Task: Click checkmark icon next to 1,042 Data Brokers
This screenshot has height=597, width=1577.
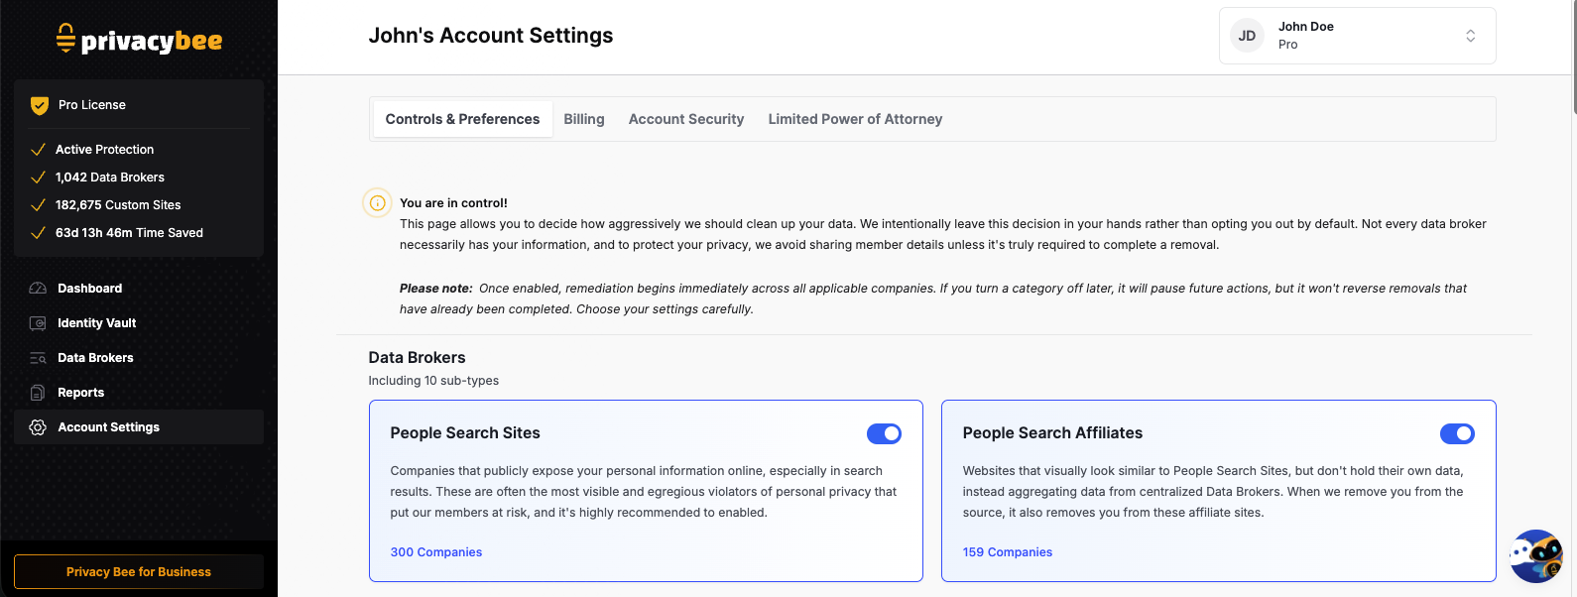Action: point(39,178)
